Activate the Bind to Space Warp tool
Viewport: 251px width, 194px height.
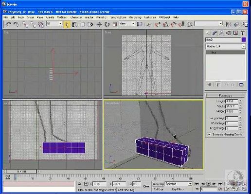[41, 24]
